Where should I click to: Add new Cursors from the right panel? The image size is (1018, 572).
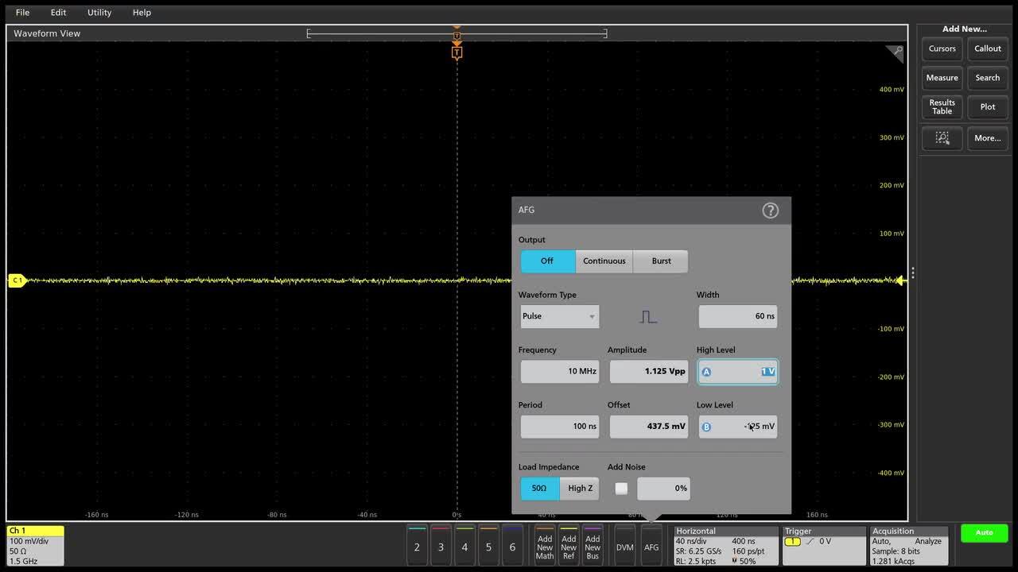click(942, 48)
